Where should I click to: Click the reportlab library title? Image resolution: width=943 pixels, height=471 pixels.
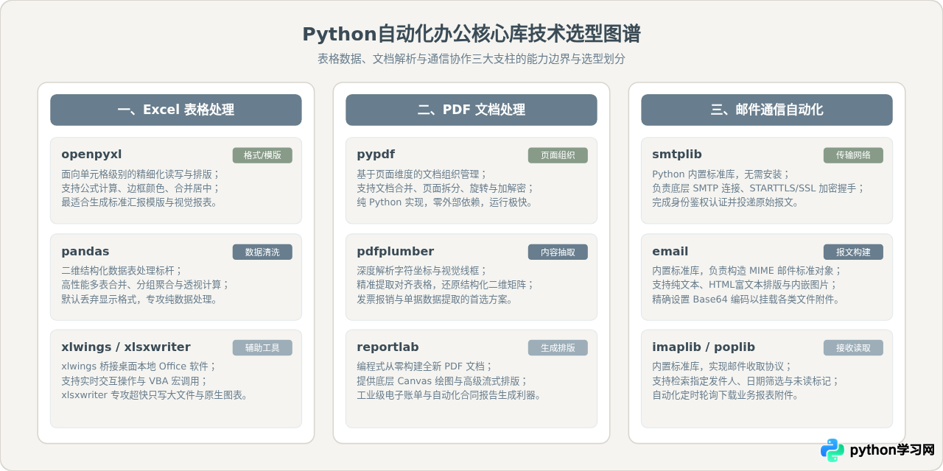pos(388,347)
